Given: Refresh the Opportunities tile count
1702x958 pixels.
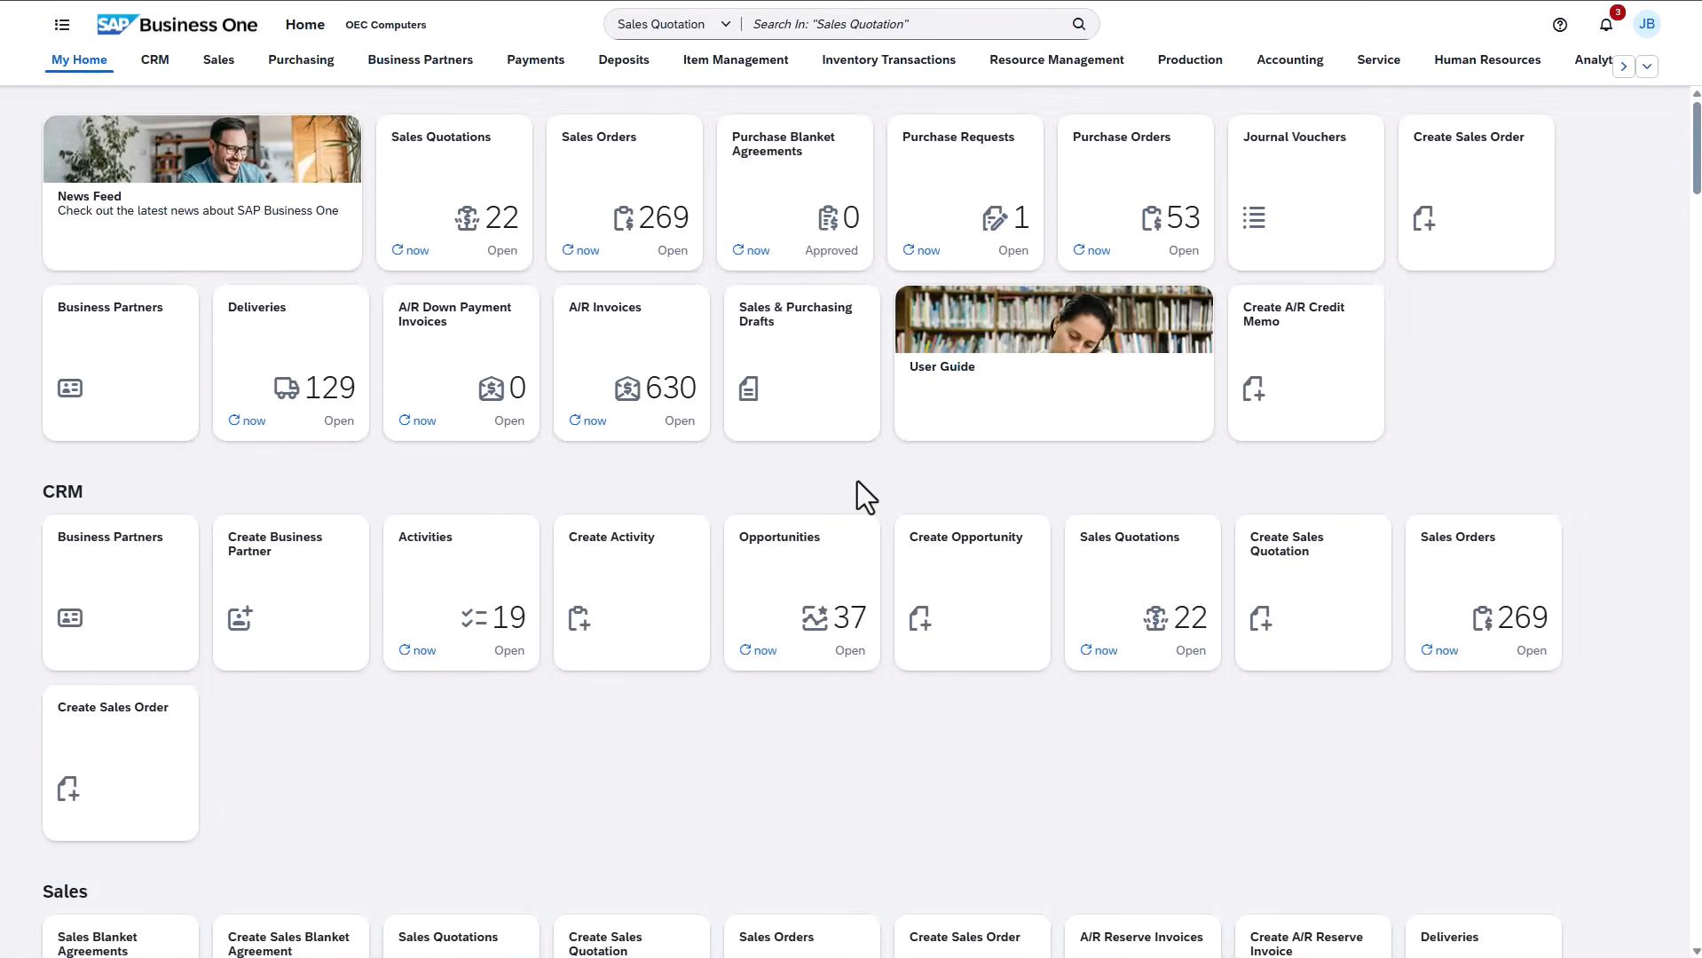Looking at the screenshot, I should (758, 650).
